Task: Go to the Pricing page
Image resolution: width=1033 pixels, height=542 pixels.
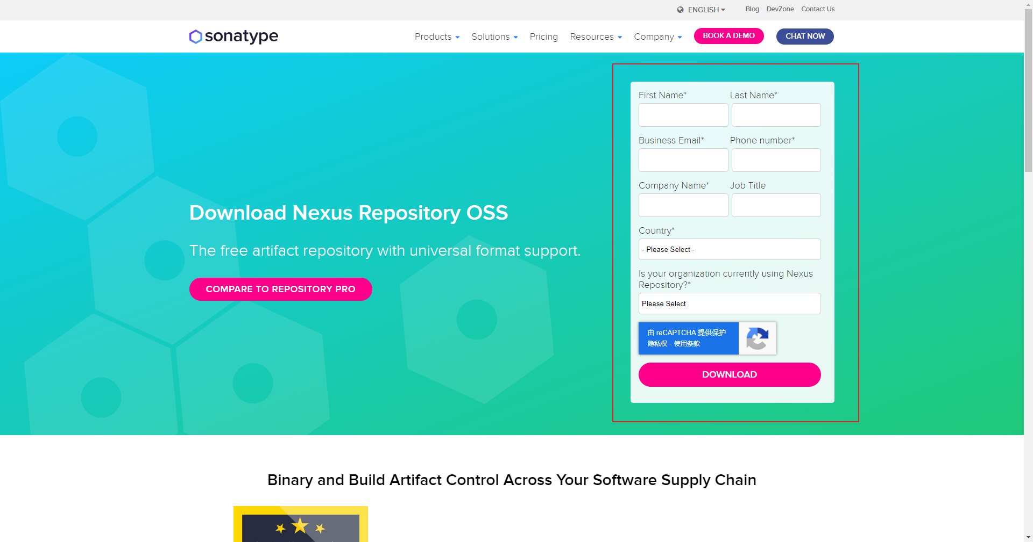Action: pos(543,37)
